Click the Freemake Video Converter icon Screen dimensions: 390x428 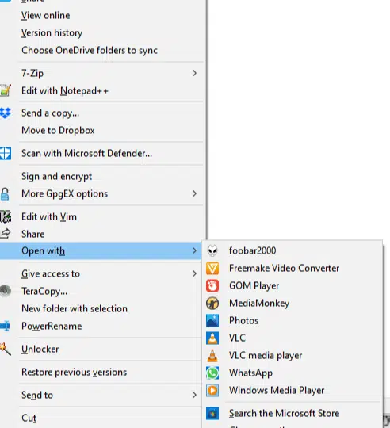click(212, 268)
